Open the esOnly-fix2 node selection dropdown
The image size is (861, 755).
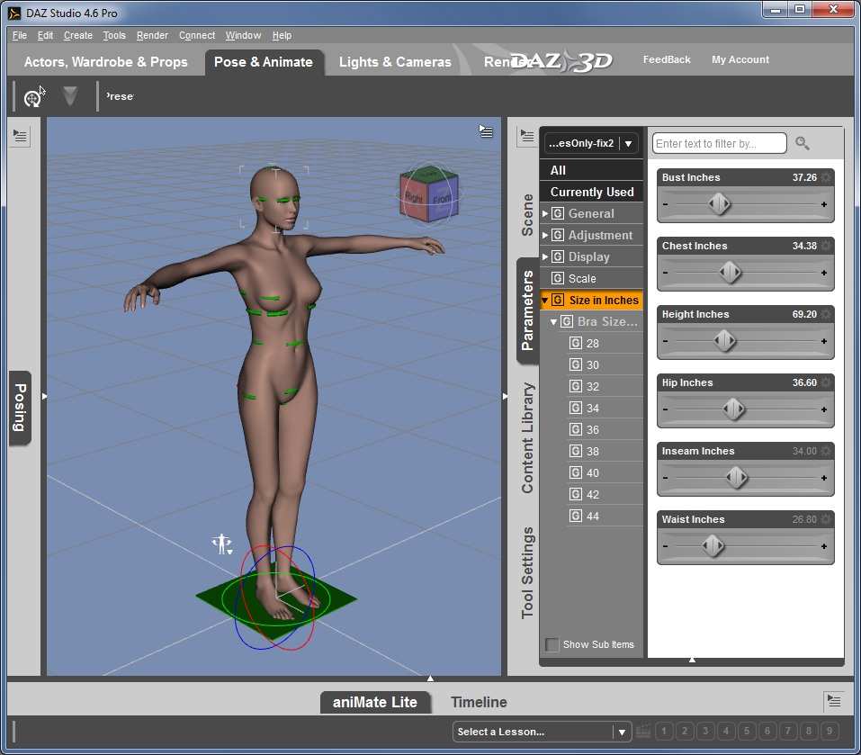(591, 143)
